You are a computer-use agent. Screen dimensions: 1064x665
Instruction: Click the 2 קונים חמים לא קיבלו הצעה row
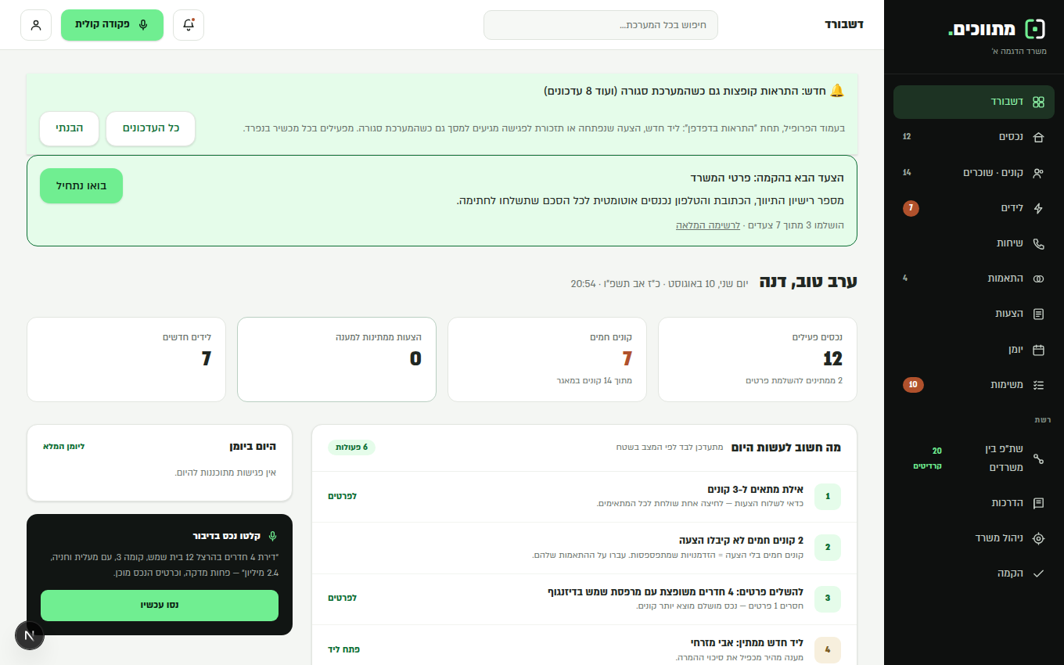[584, 548]
